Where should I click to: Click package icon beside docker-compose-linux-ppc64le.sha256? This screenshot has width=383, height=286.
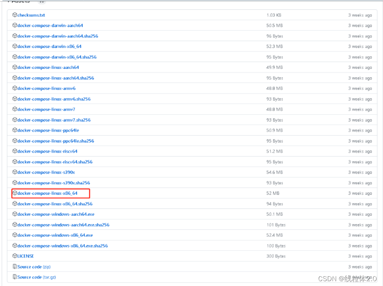pyautogui.click(x=14, y=141)
